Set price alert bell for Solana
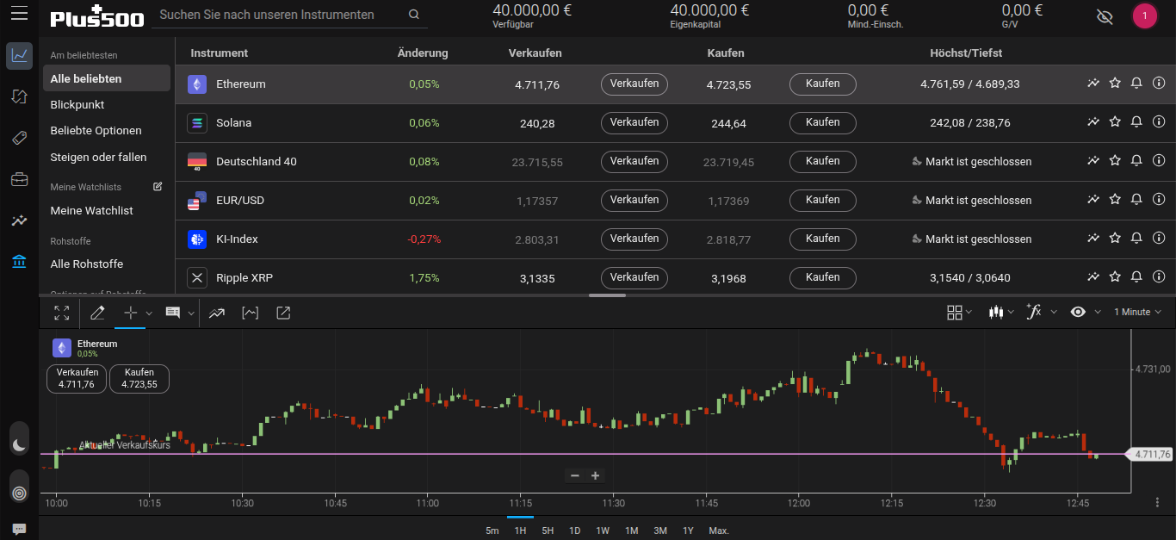This screenshot has height=540, width=1176. click(x=1136, y=122)
